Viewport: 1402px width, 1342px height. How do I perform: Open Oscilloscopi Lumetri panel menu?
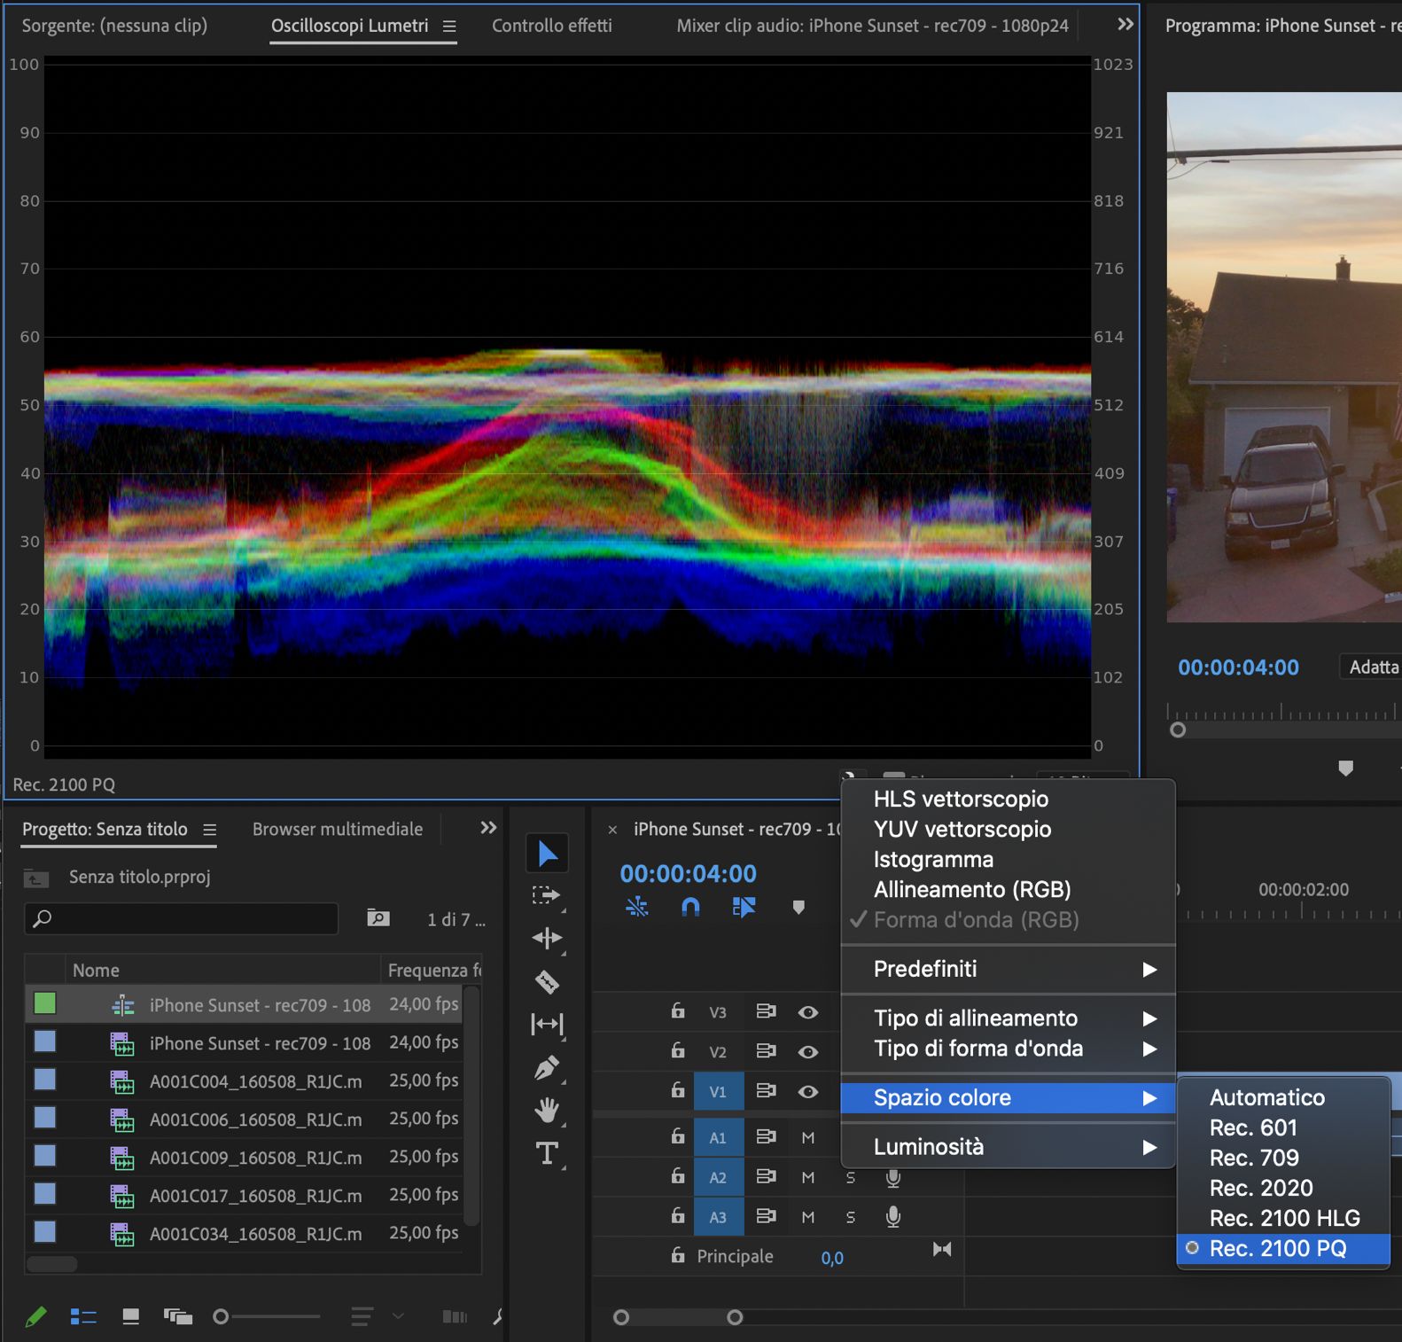(449, 27)
